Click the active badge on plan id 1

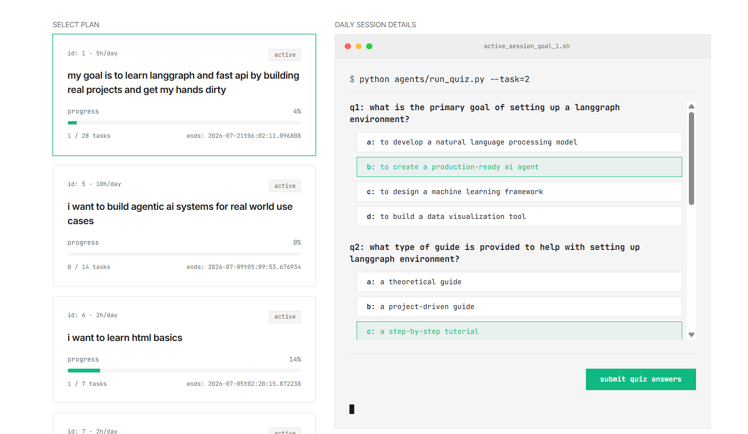click(285, 55)
